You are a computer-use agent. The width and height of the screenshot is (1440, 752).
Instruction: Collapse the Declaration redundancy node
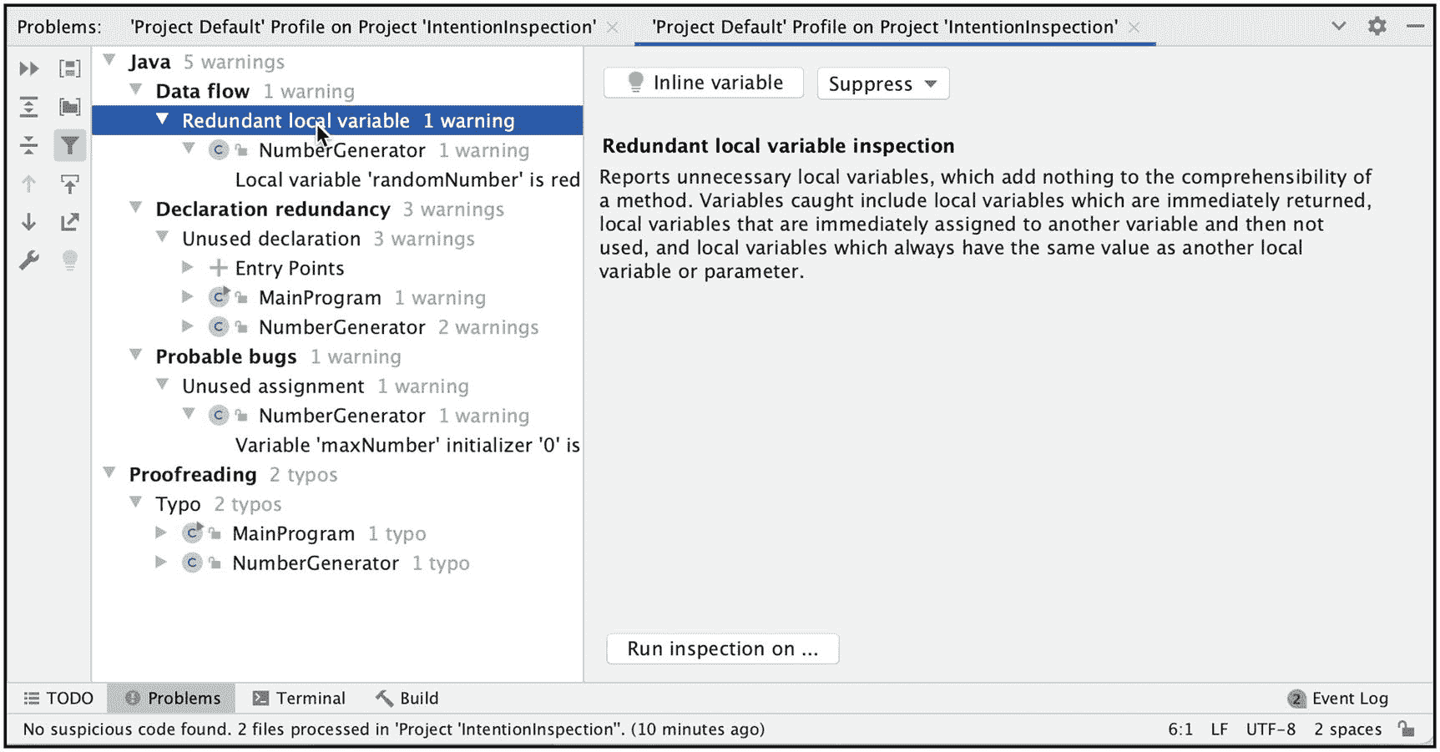[136, 207]
